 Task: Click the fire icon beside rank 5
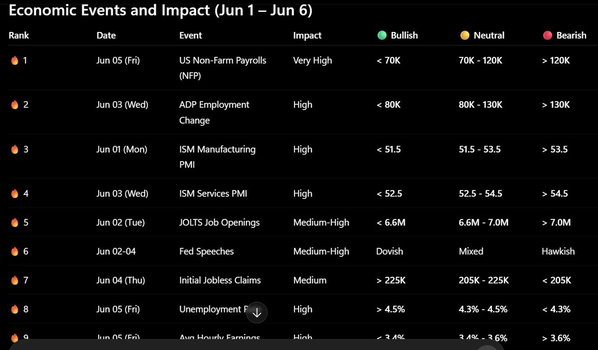click(14, 222)
